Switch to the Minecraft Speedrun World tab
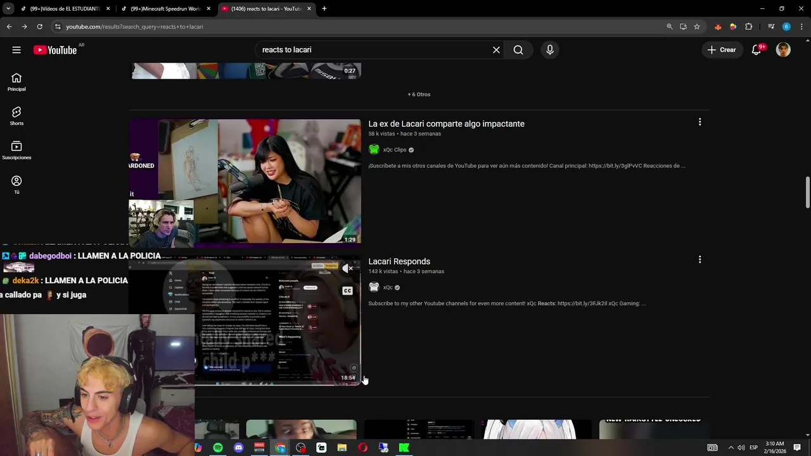This screenshot has height=456, width=811. point(166,9)
